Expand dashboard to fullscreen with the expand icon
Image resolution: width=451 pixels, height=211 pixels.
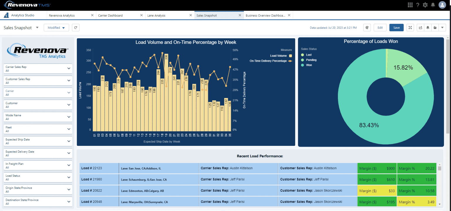[x=410, y=27]
